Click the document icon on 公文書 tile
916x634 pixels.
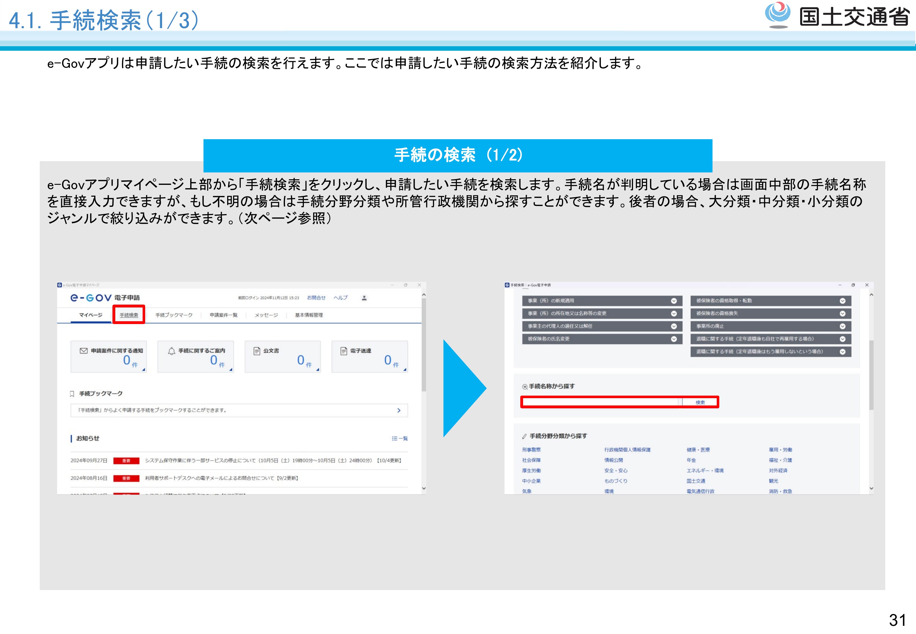[257, 351]
